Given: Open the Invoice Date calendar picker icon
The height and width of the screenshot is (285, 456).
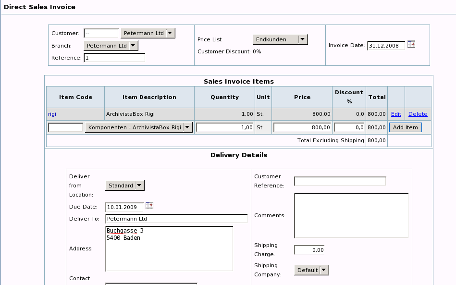Looking at the screenshot, I should pos(411,44).
